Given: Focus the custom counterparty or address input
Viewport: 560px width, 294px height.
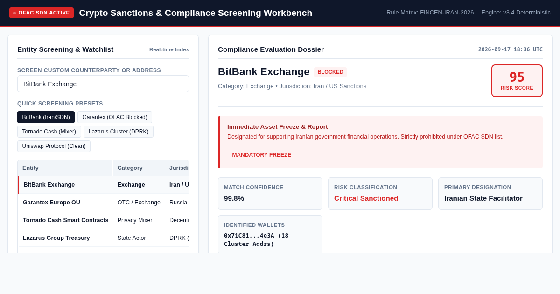Looking at the screenshot, I should click(x=103, y=84).
